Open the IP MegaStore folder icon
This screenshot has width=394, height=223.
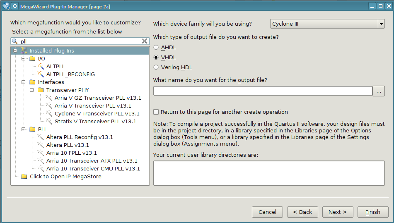(x=24, y=176)
